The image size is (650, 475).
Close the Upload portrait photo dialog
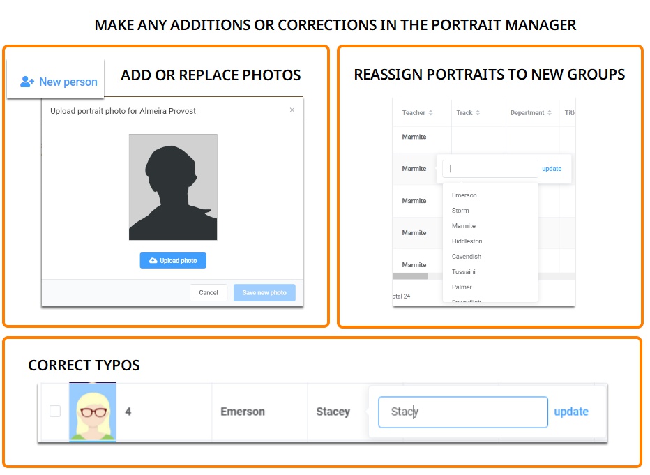(x=292, y=110)
